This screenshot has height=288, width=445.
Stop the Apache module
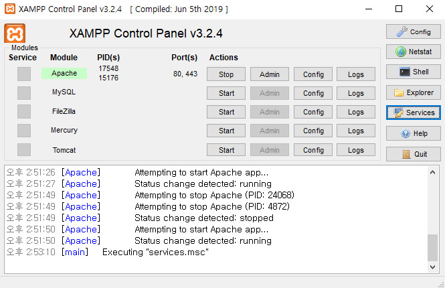[226, 74]
